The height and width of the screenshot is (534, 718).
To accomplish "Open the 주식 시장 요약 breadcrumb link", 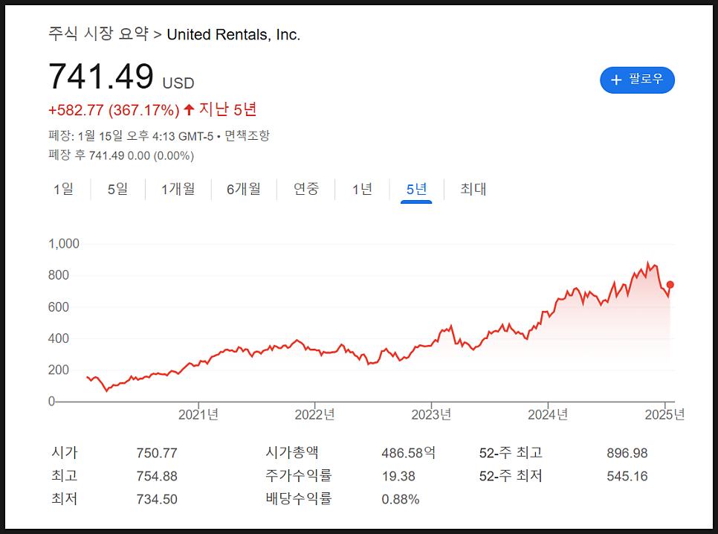I will click(98, 34).
